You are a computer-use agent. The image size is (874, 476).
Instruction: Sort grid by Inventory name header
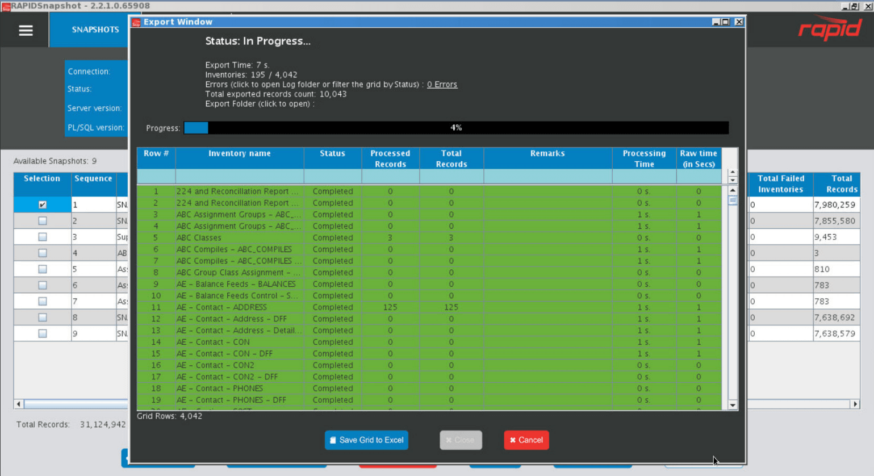[x=240, y=158]
